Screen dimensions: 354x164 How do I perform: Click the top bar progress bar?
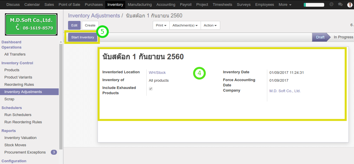(x=314, y=5)
